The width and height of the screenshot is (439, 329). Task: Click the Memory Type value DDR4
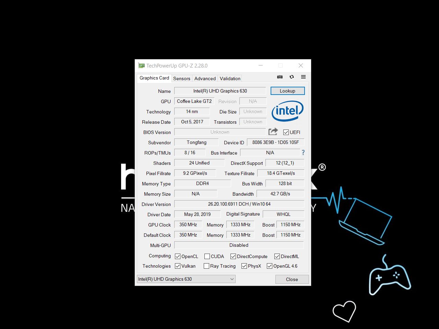click(202, 183)
